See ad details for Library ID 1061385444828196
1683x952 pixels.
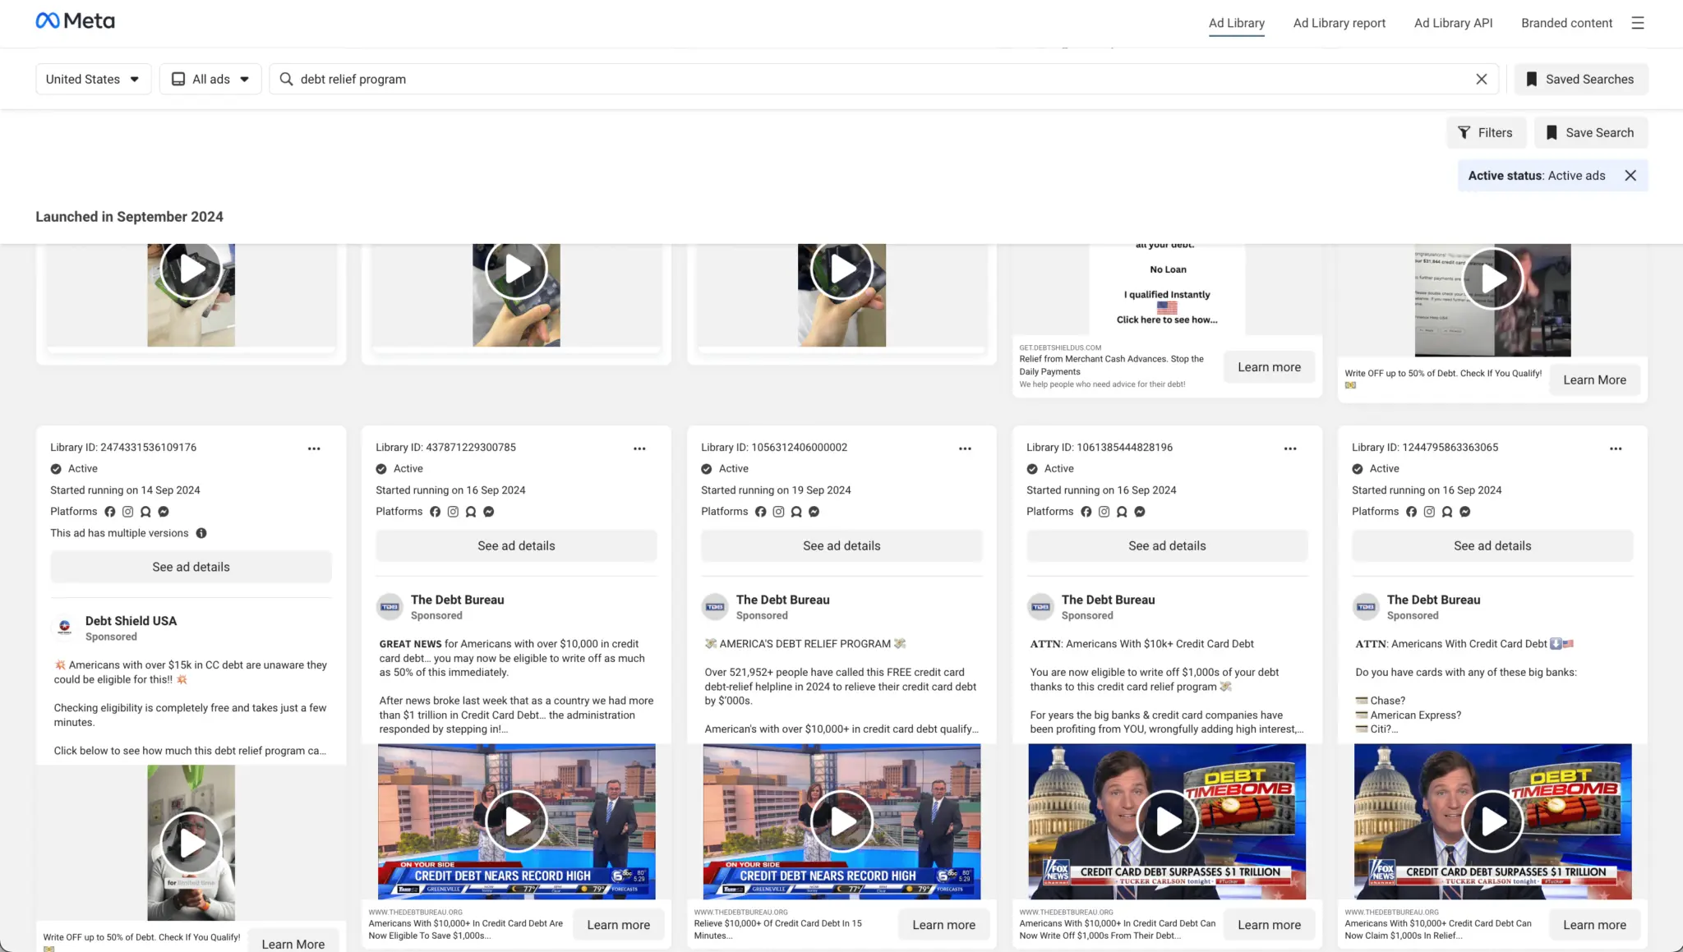tap(1167, 545)
